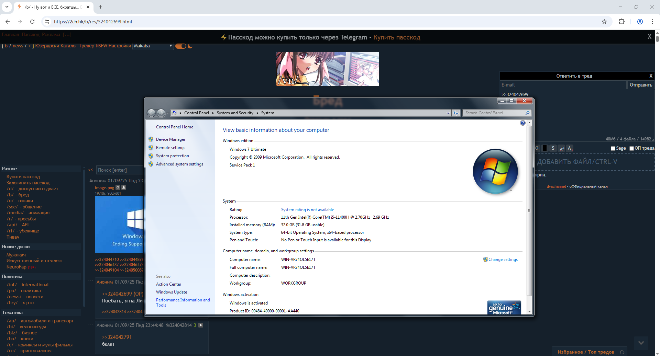Image resolution: width=660 pixels, height=356 pixels.
Task: Open Chrome tab search chevron
Action: coord(7,7)
